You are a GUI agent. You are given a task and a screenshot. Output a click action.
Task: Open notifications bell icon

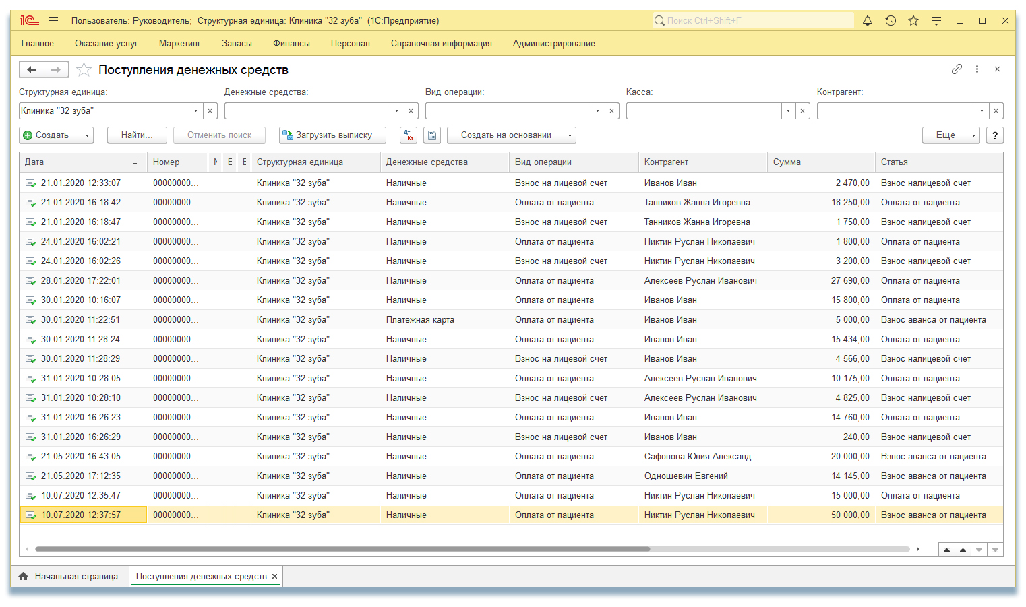(x=868, y=21)
